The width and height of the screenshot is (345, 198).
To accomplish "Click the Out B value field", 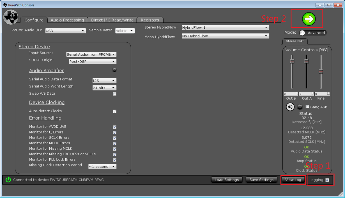I will 291,94.
